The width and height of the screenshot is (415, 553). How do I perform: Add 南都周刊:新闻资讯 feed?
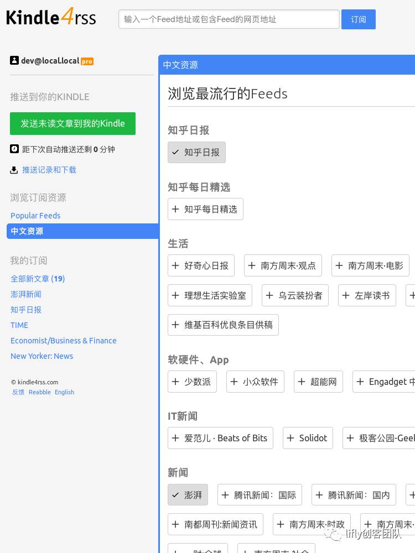point(215,524)
